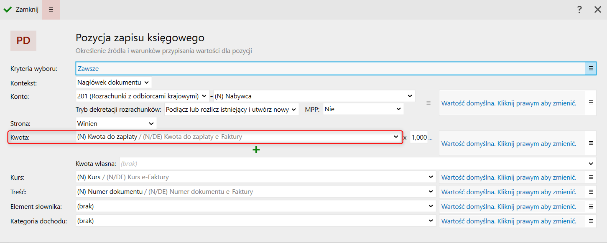Click Wartość domyślna link in Kurs row
The image size is (607, 243).
(509, 178)
